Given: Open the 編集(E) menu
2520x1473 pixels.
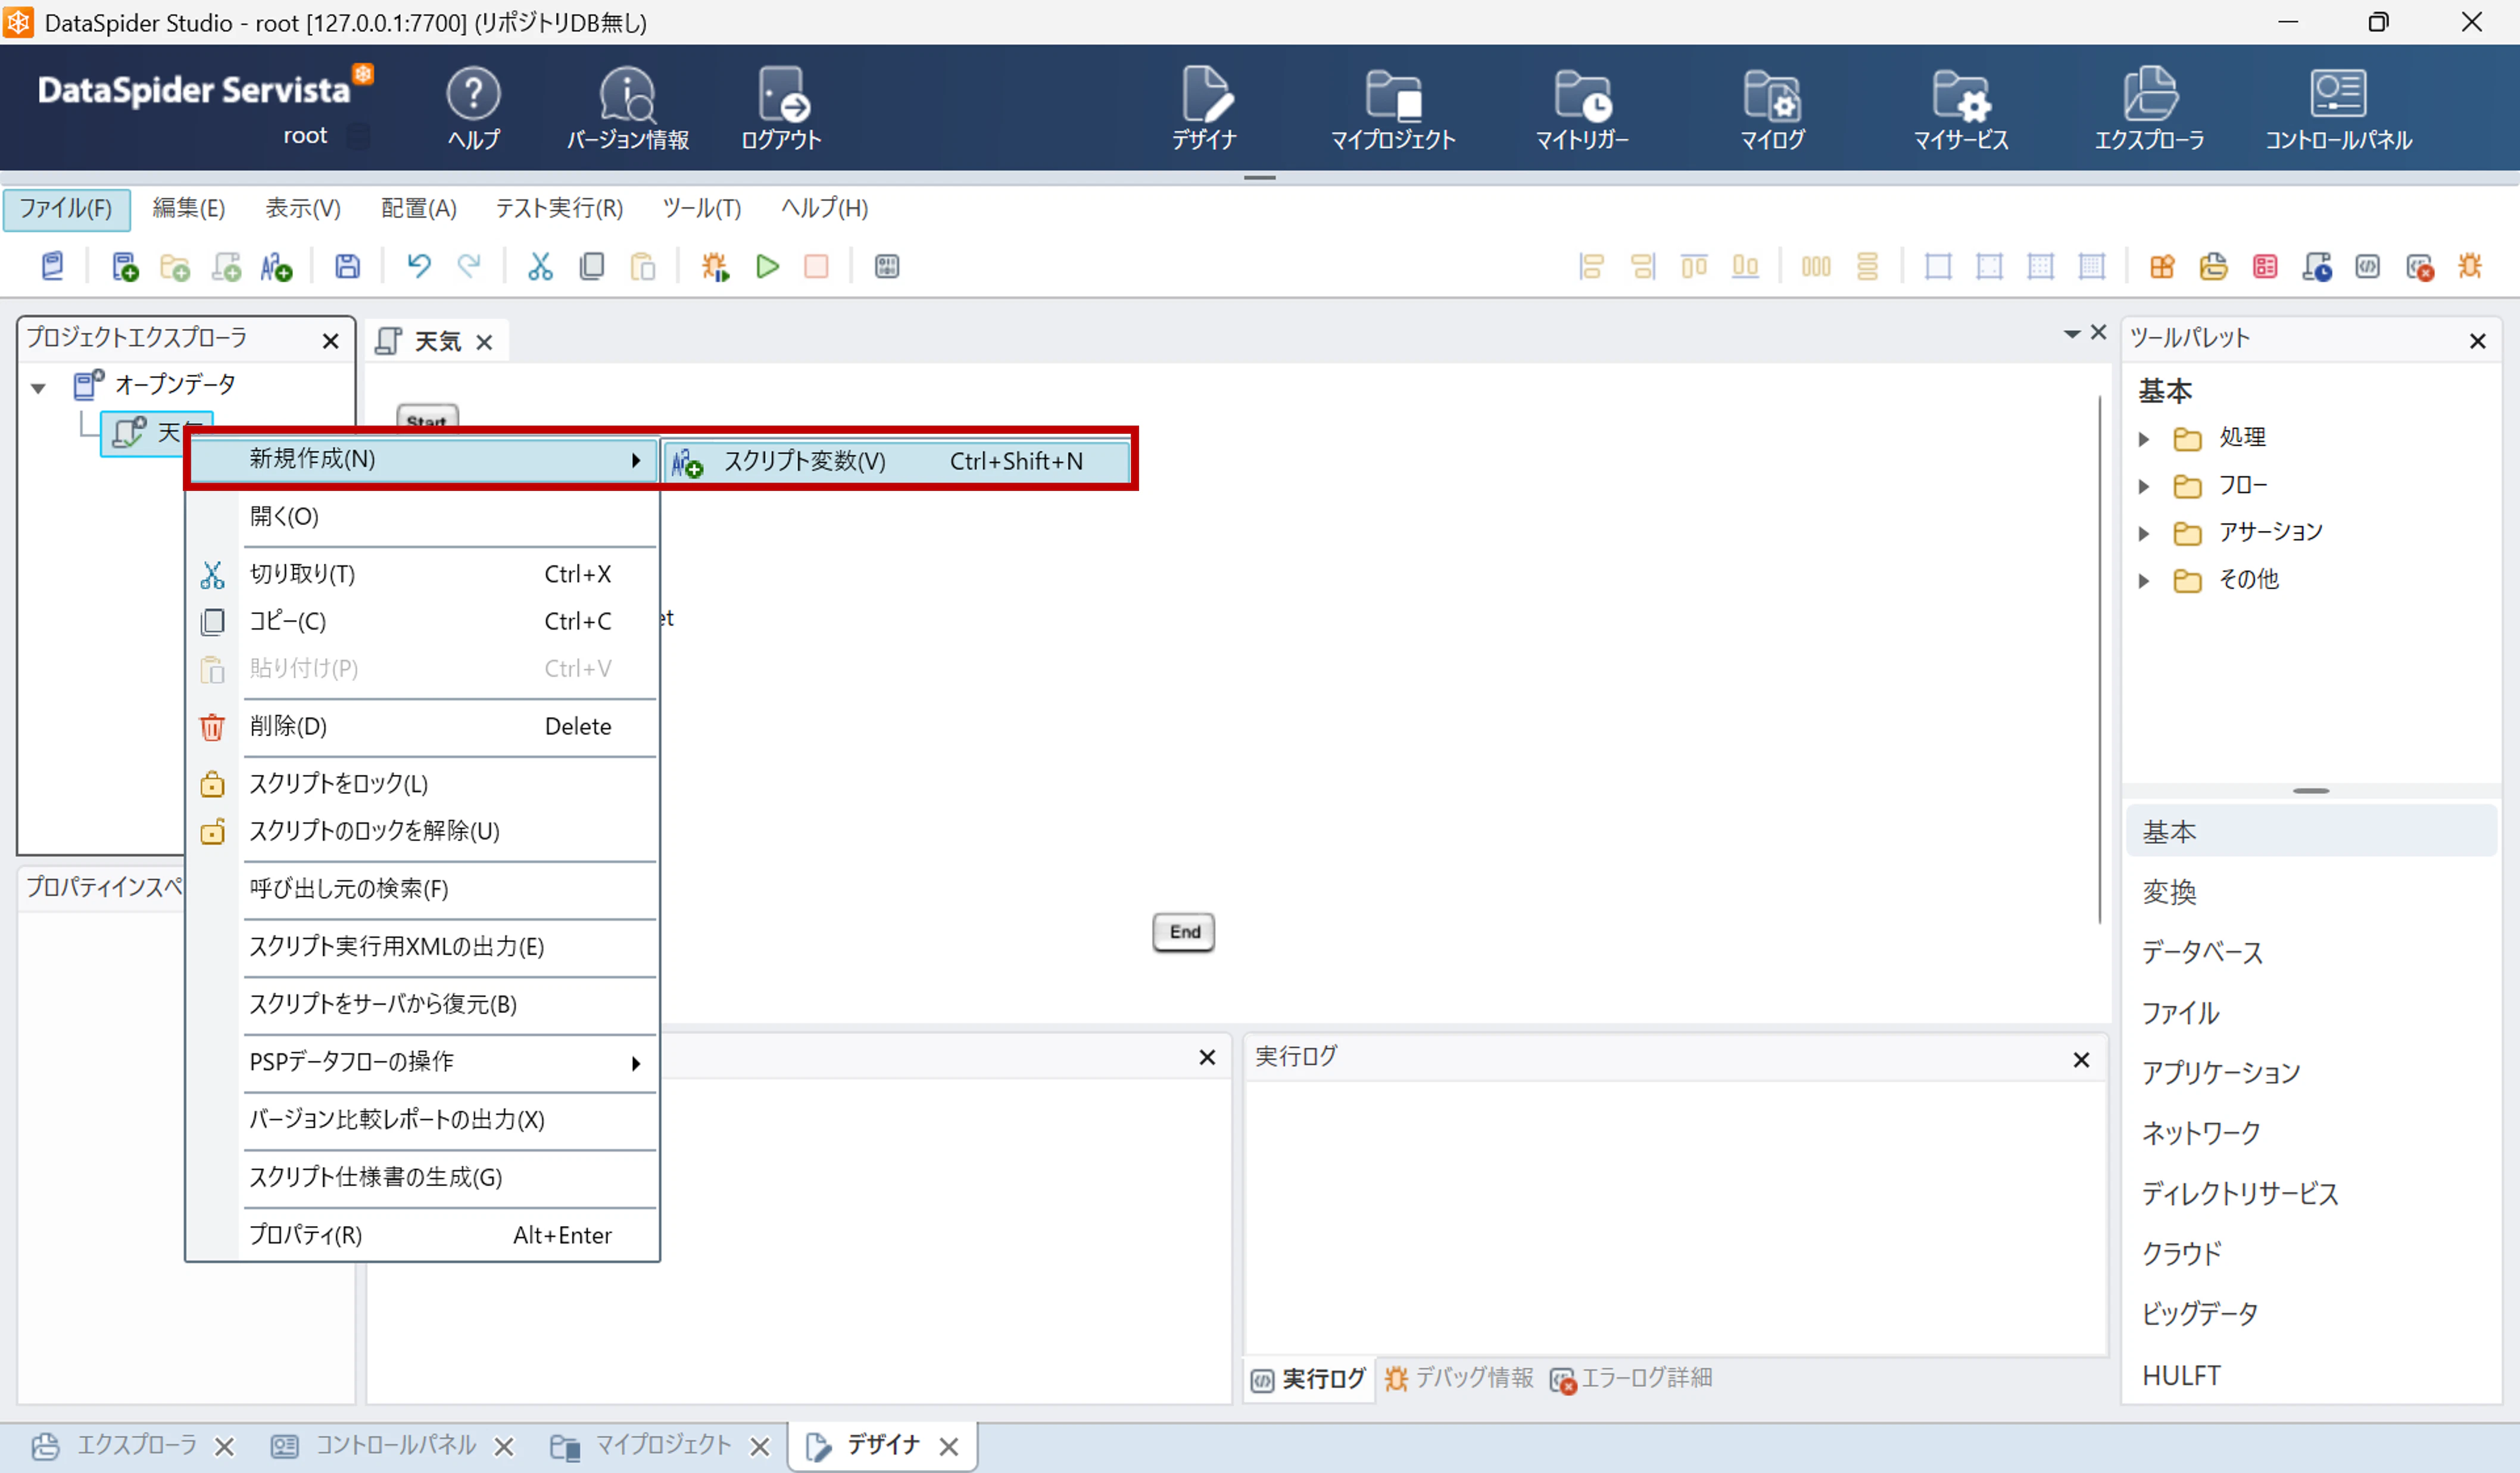Looking at the screenshot, I should click(x=189, y=209).
